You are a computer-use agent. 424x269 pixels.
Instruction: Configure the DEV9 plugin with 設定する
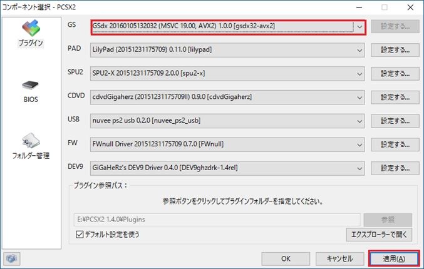tap(395, 168)
